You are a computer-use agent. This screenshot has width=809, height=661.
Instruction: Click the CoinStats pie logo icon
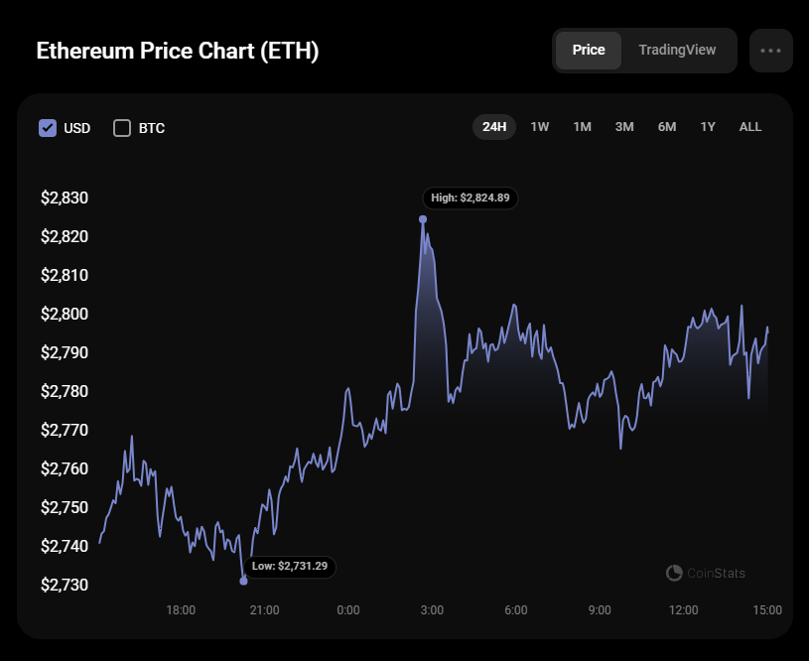tap(674, 573)
